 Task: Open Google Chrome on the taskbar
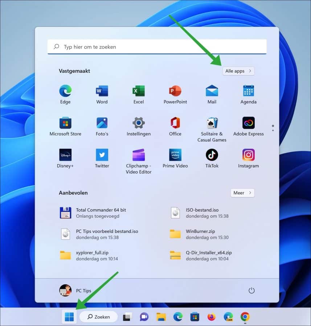(x=245, y=317)
